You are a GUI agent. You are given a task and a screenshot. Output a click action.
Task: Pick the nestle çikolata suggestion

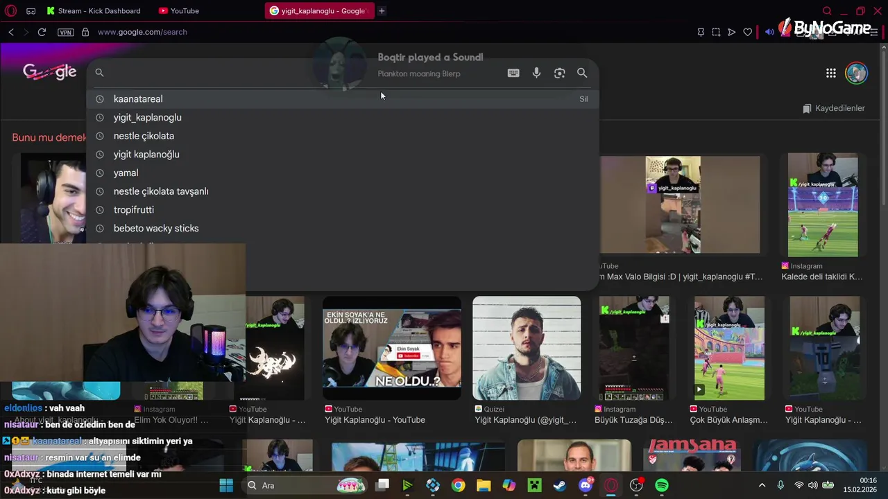pyautogui.click(x=343, y=136)
